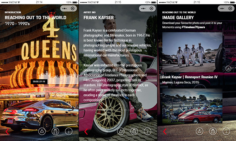The width and height of the screenshot is (236, 141).
Task: Tap the share icon on Introduction screen
Action: point(42,131)
